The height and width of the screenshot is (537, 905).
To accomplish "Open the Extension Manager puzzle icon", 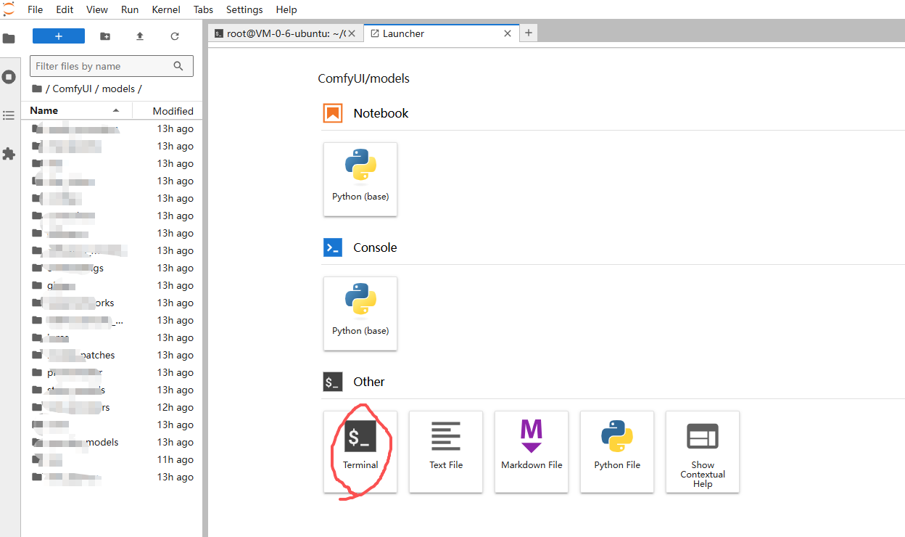I will [x=9, y=154].
